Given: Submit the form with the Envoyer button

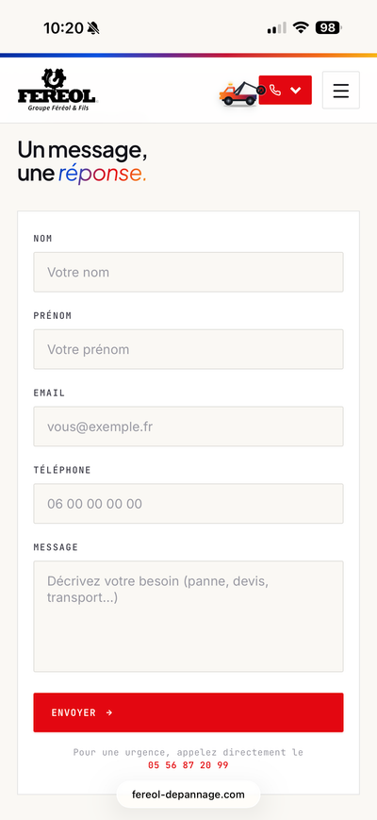Looking at the screenshot, I should tap(188, 712).
